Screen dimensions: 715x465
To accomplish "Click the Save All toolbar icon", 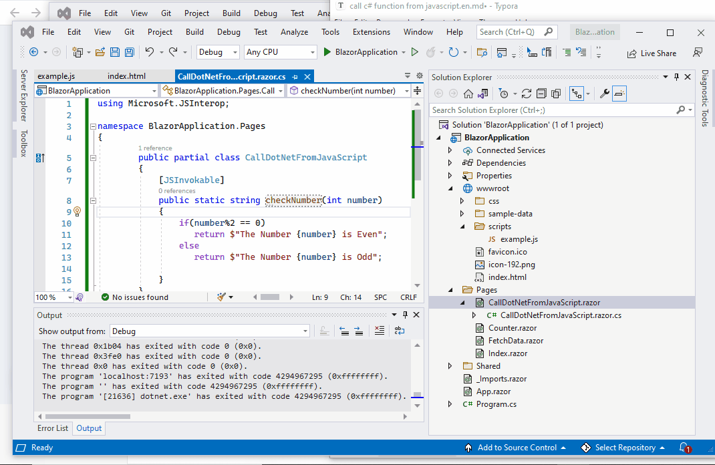I will (x=128, y=52).
